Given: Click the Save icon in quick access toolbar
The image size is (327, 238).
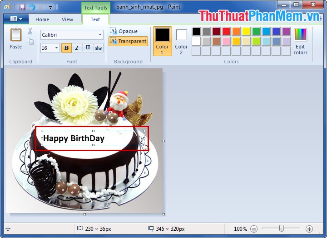Looking at the screenshot, I should pyautogui.click(x=22, y=7).
